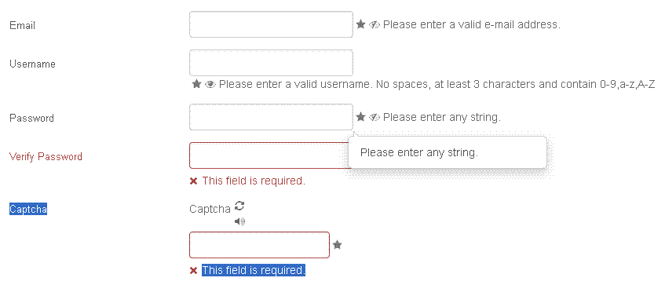Click the highlighted 'This field is required.' captcha message
The image size is (665, 285).
pyautogui.click(x=254, y=270)
